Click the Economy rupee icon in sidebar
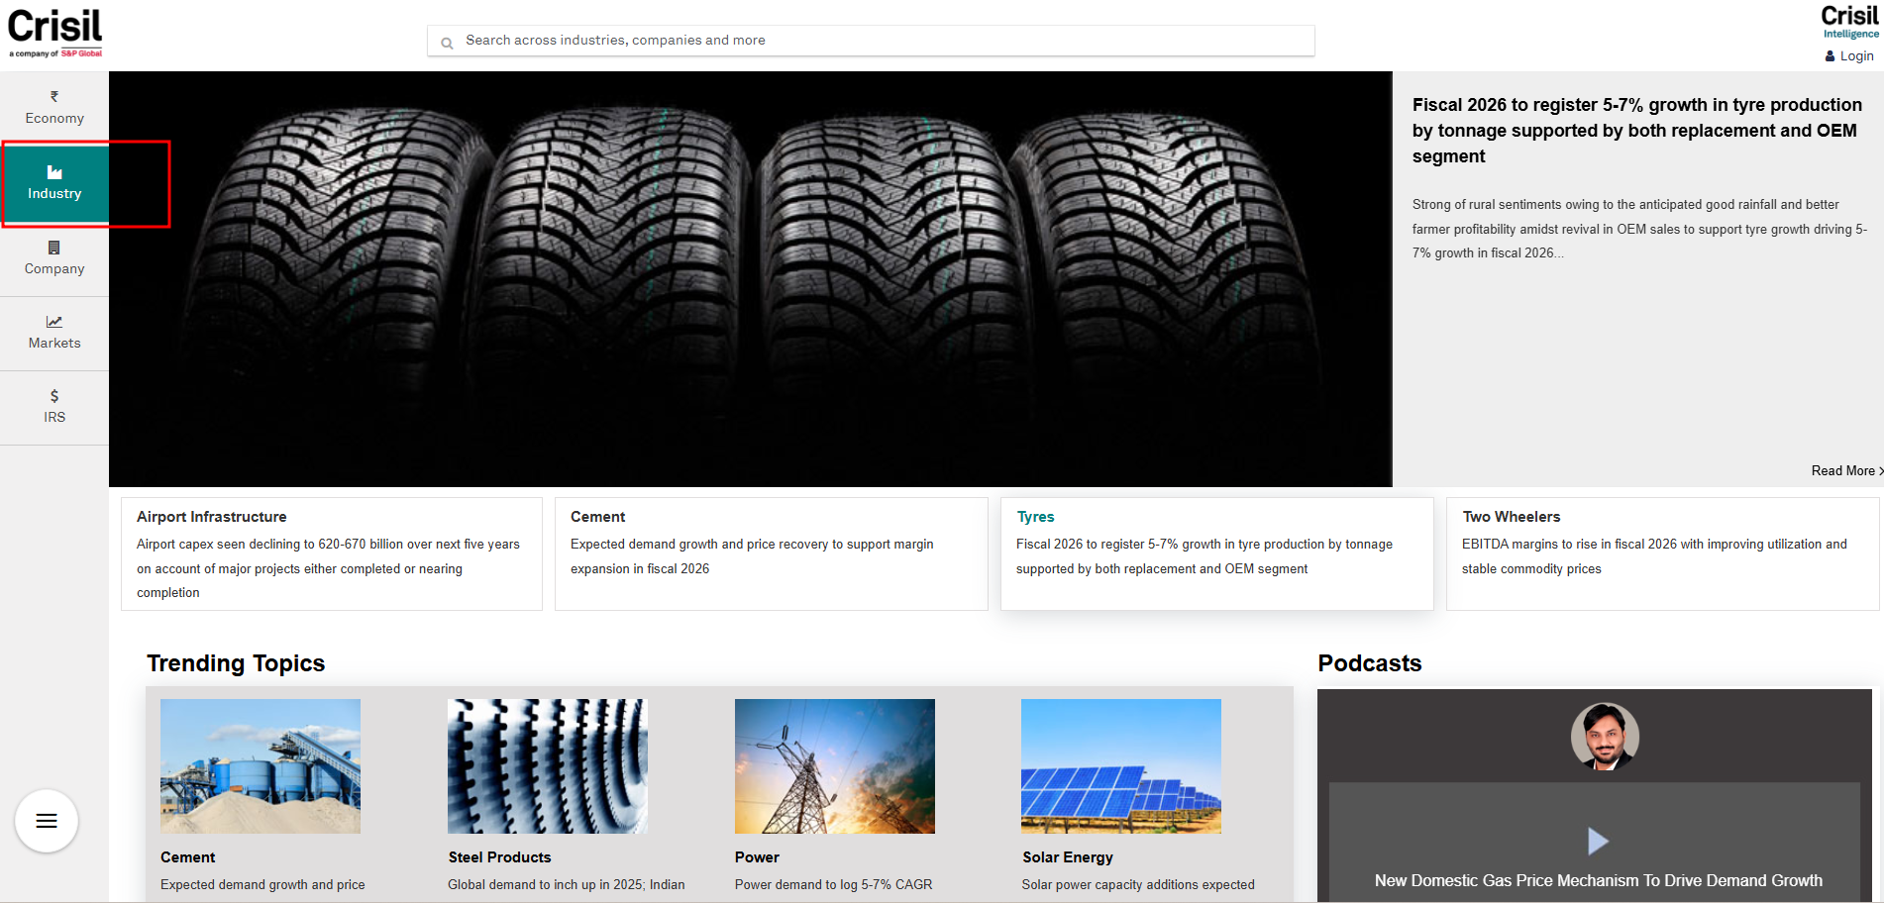This screenshot has height=903, width=1884. coord(54,97)
